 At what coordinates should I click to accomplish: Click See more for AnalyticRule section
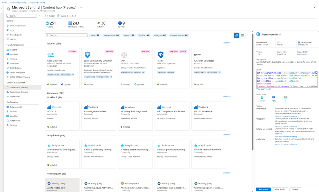click(x=226, y=135)
